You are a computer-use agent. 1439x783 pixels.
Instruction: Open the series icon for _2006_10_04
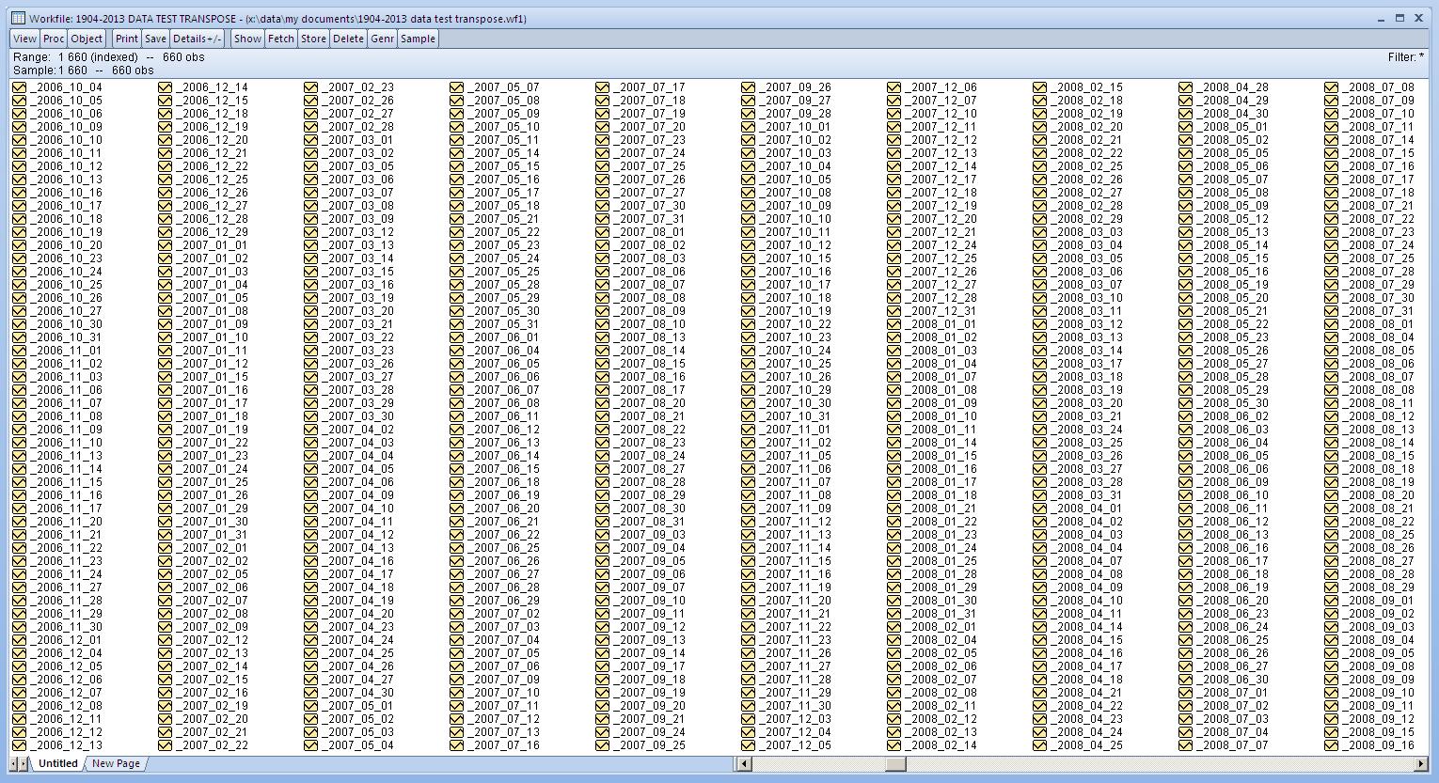[x=21, y=86]
